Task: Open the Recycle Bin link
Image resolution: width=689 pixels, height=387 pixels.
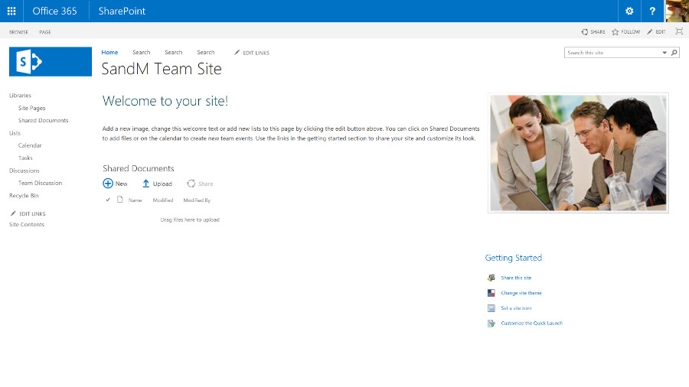Action: coord(24,196)
